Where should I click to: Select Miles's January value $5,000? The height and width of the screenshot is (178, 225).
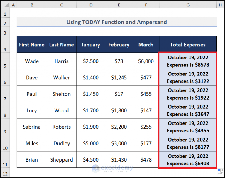pyautogui.click(x=91, y=143)
